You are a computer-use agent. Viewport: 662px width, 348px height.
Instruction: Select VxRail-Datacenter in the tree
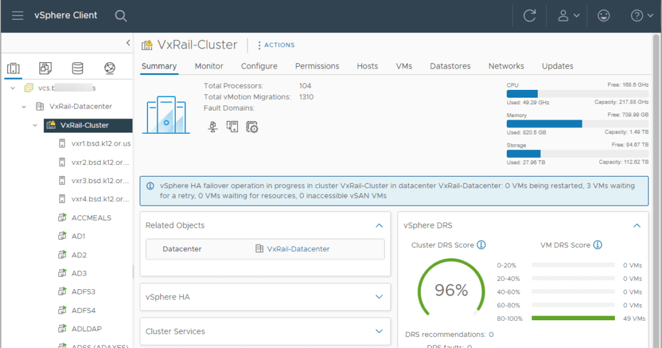81,107
